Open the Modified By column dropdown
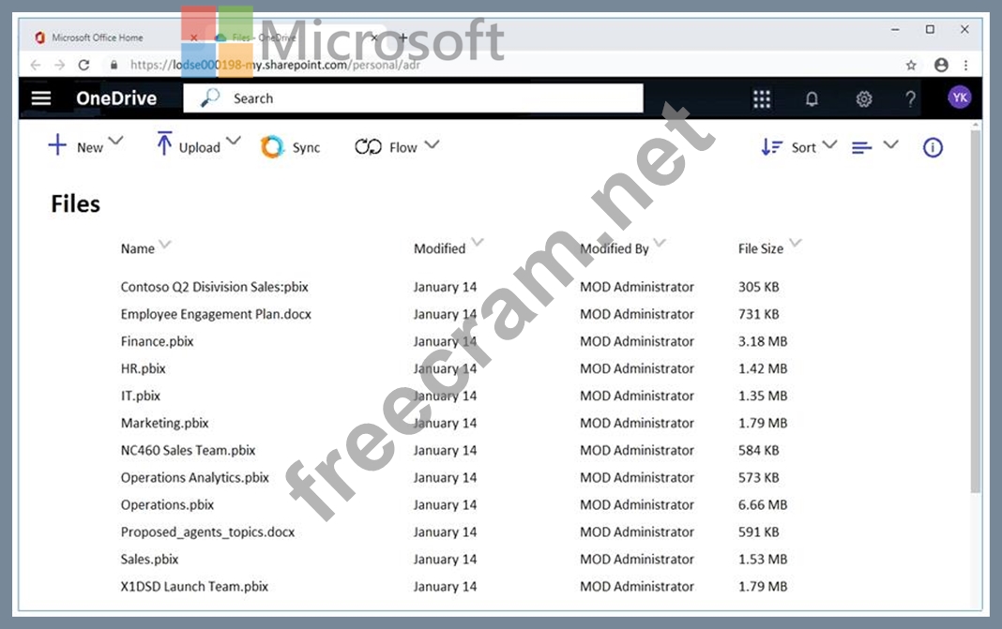This screenshot has width=1002, height=629. coord(660,242)
